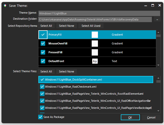
Task: Click Select All for repository items
Action: [x=46, y=26]
